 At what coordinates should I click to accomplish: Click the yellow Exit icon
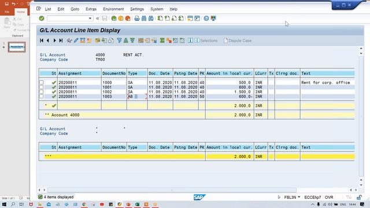121,18
